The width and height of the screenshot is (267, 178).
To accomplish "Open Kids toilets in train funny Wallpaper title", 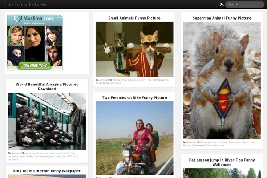I will coord(47,171).
